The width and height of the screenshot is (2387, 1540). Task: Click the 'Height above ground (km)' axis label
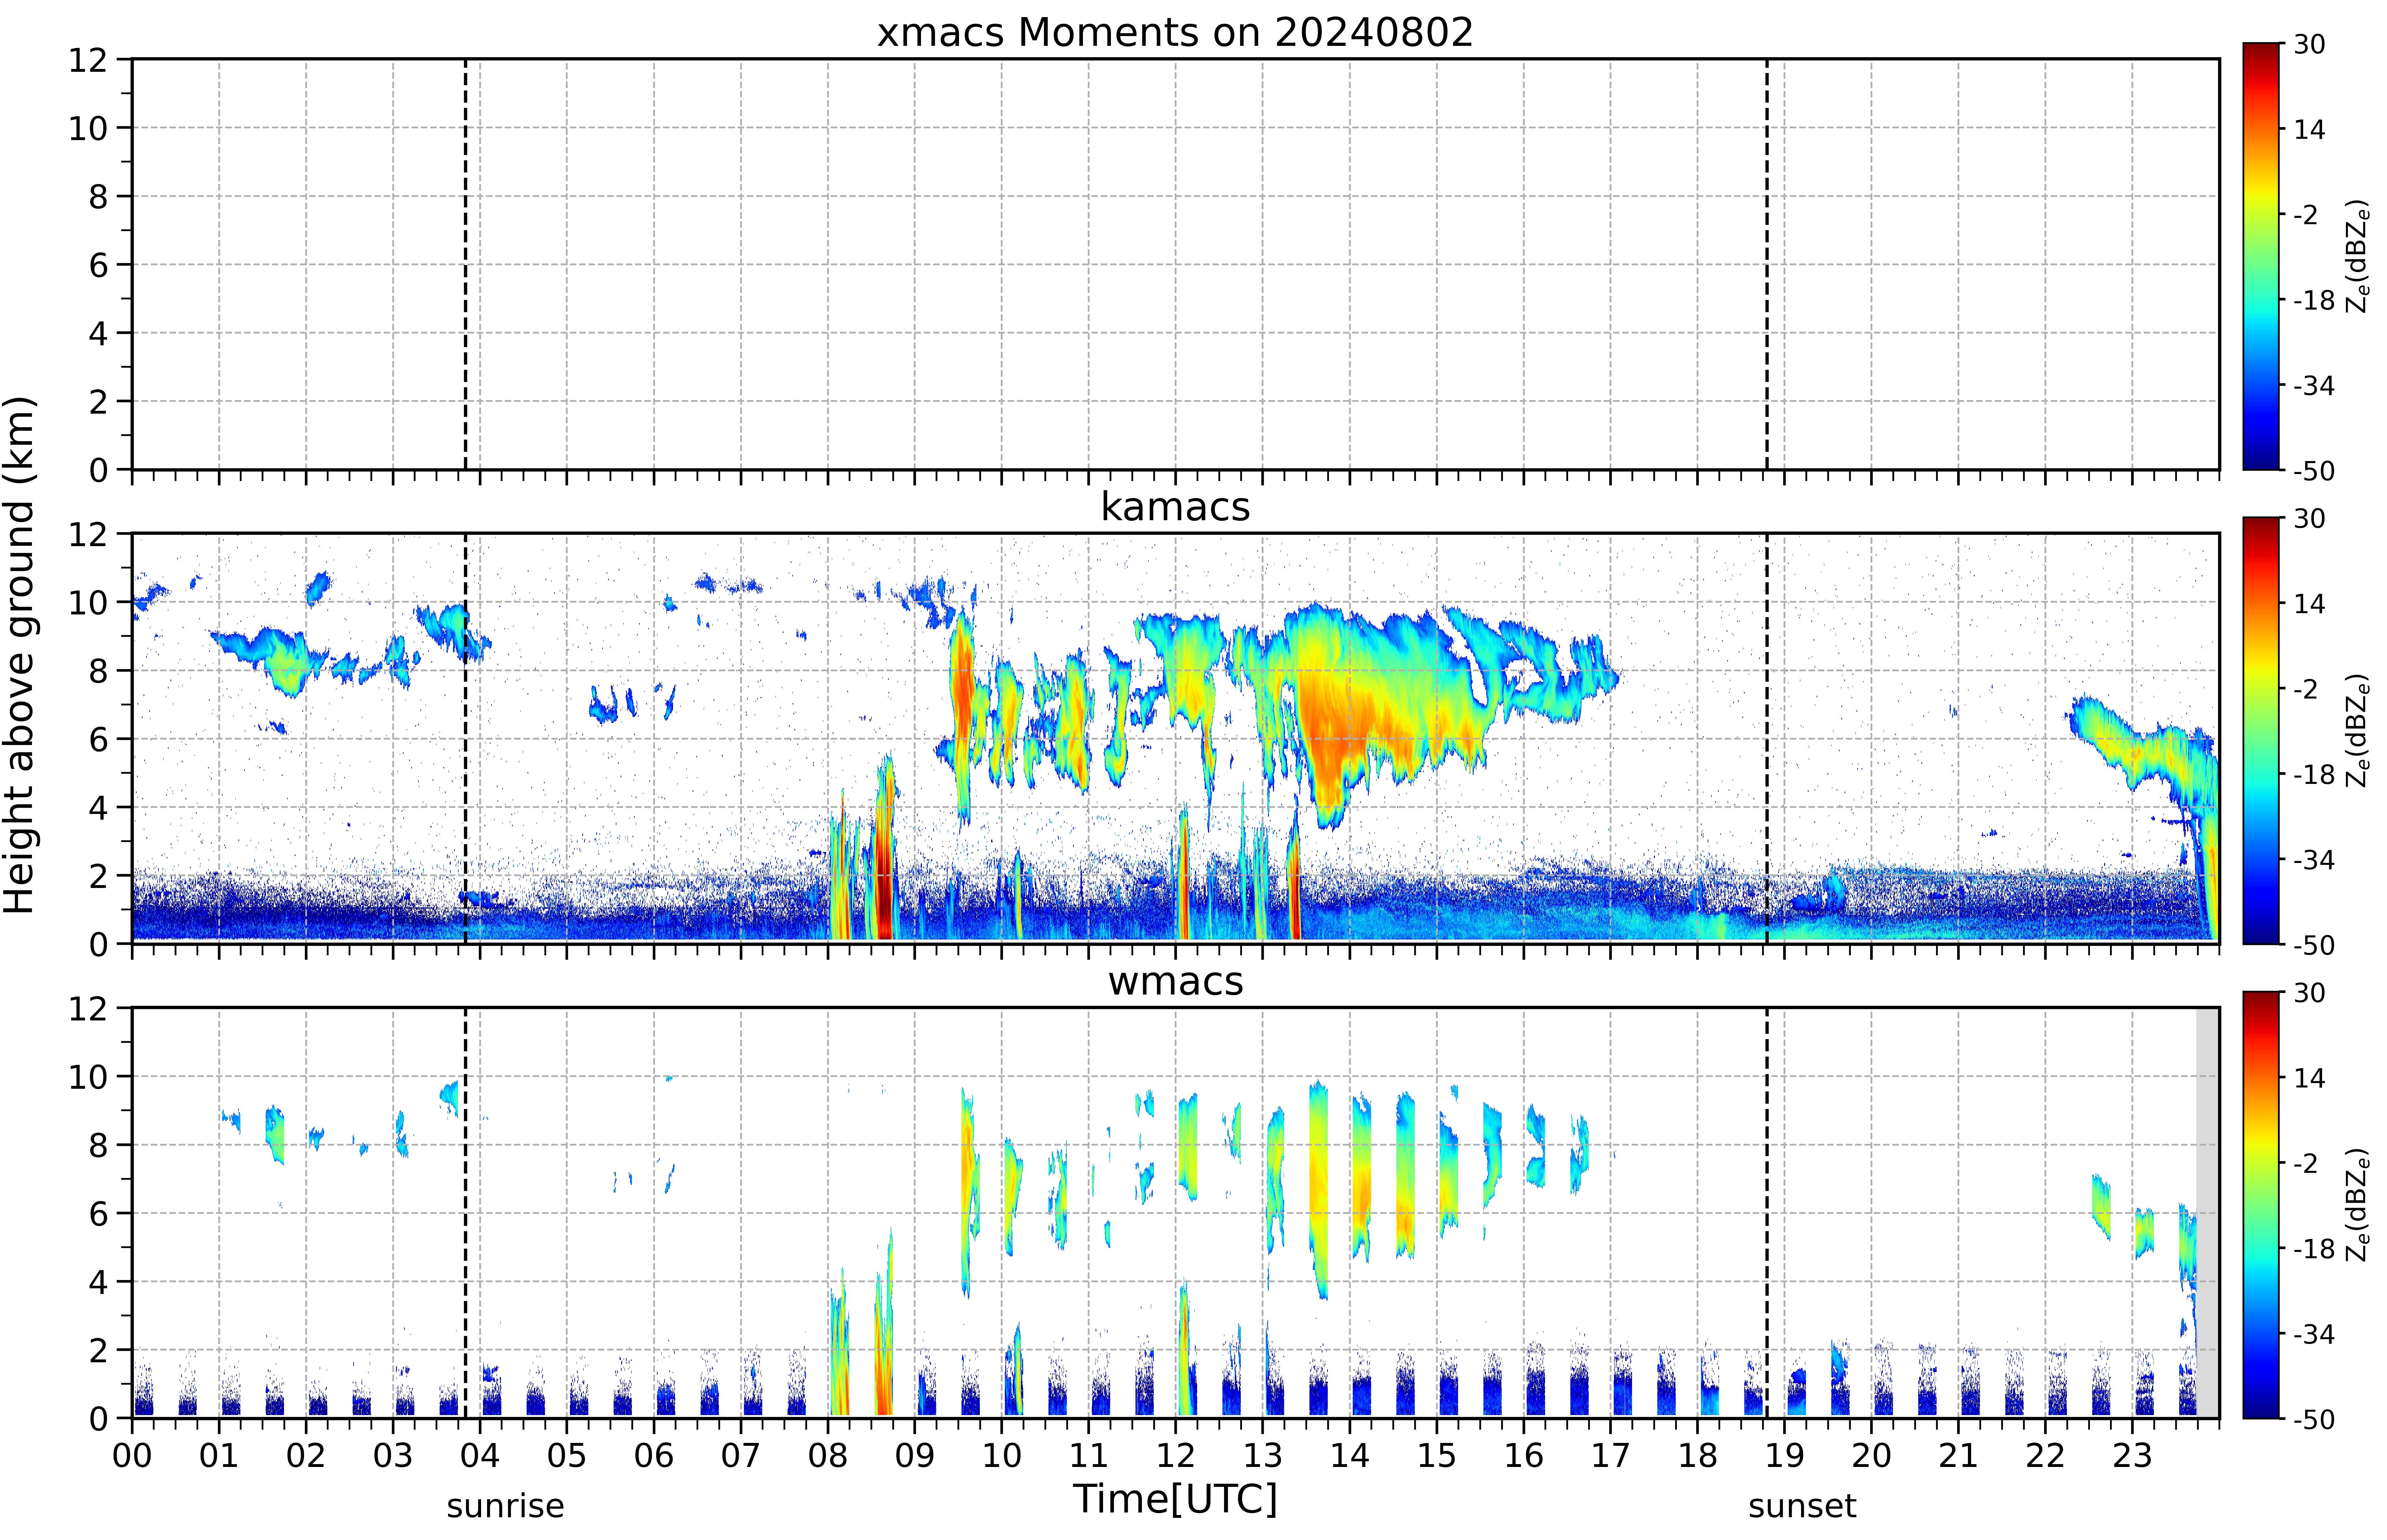click(20, 655)
